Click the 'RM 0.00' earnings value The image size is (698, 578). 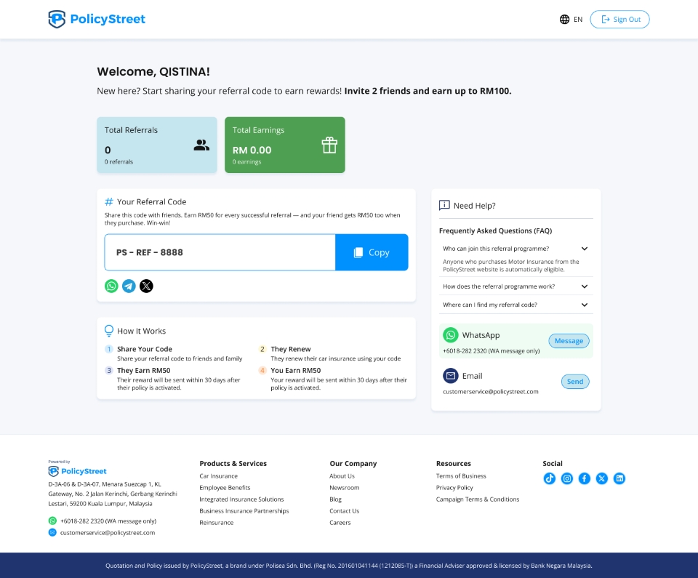(x=252, y=150)
